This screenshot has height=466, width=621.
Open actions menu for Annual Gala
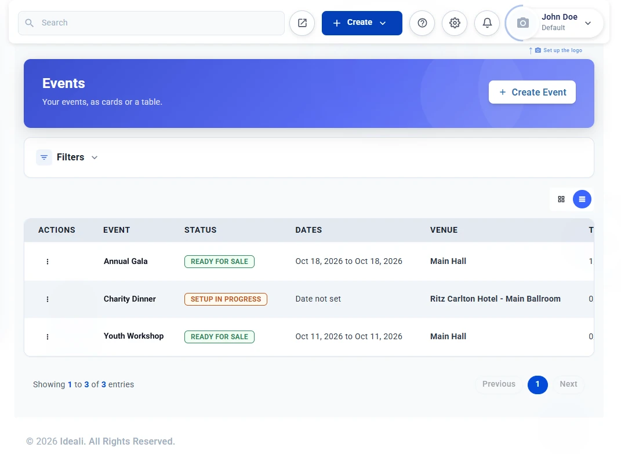(x=48, y=261)
